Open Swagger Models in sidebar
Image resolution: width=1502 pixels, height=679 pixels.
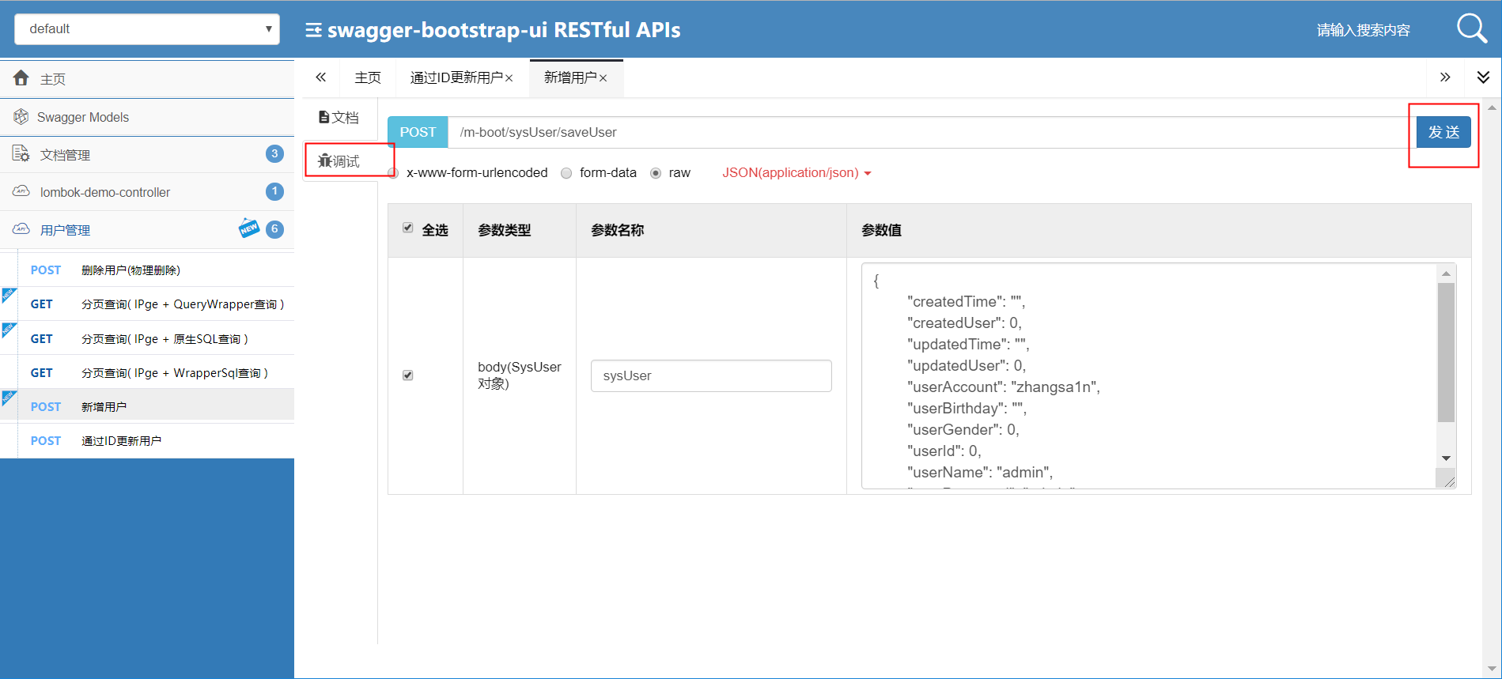[147, 117]
